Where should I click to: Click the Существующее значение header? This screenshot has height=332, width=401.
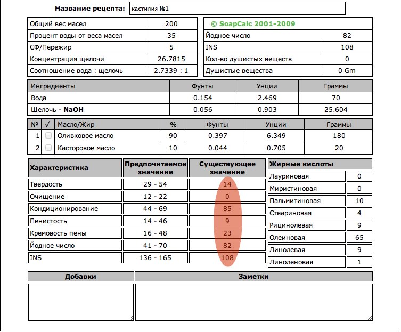227,168
